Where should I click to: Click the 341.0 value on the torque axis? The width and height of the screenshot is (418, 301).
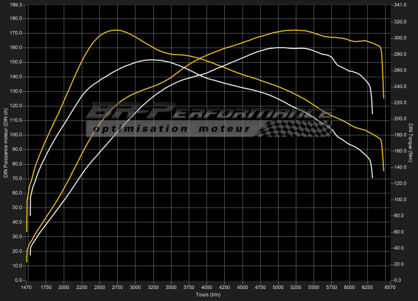click(400, 4)
